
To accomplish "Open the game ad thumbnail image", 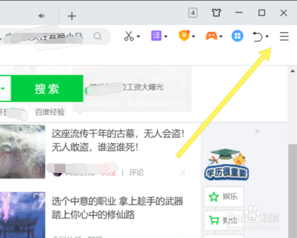I will (22, 215).
